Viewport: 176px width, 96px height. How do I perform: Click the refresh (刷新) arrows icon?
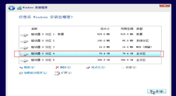(21, 68)
